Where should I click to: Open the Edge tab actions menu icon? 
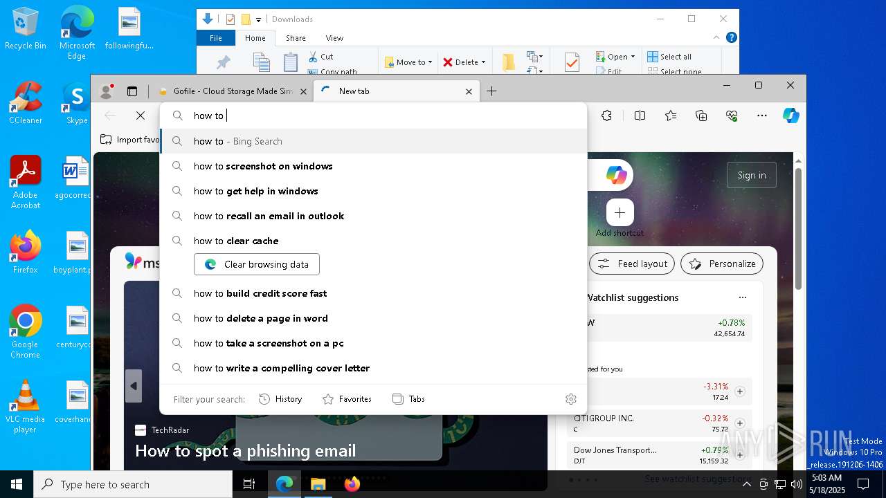tap(132, 91)
